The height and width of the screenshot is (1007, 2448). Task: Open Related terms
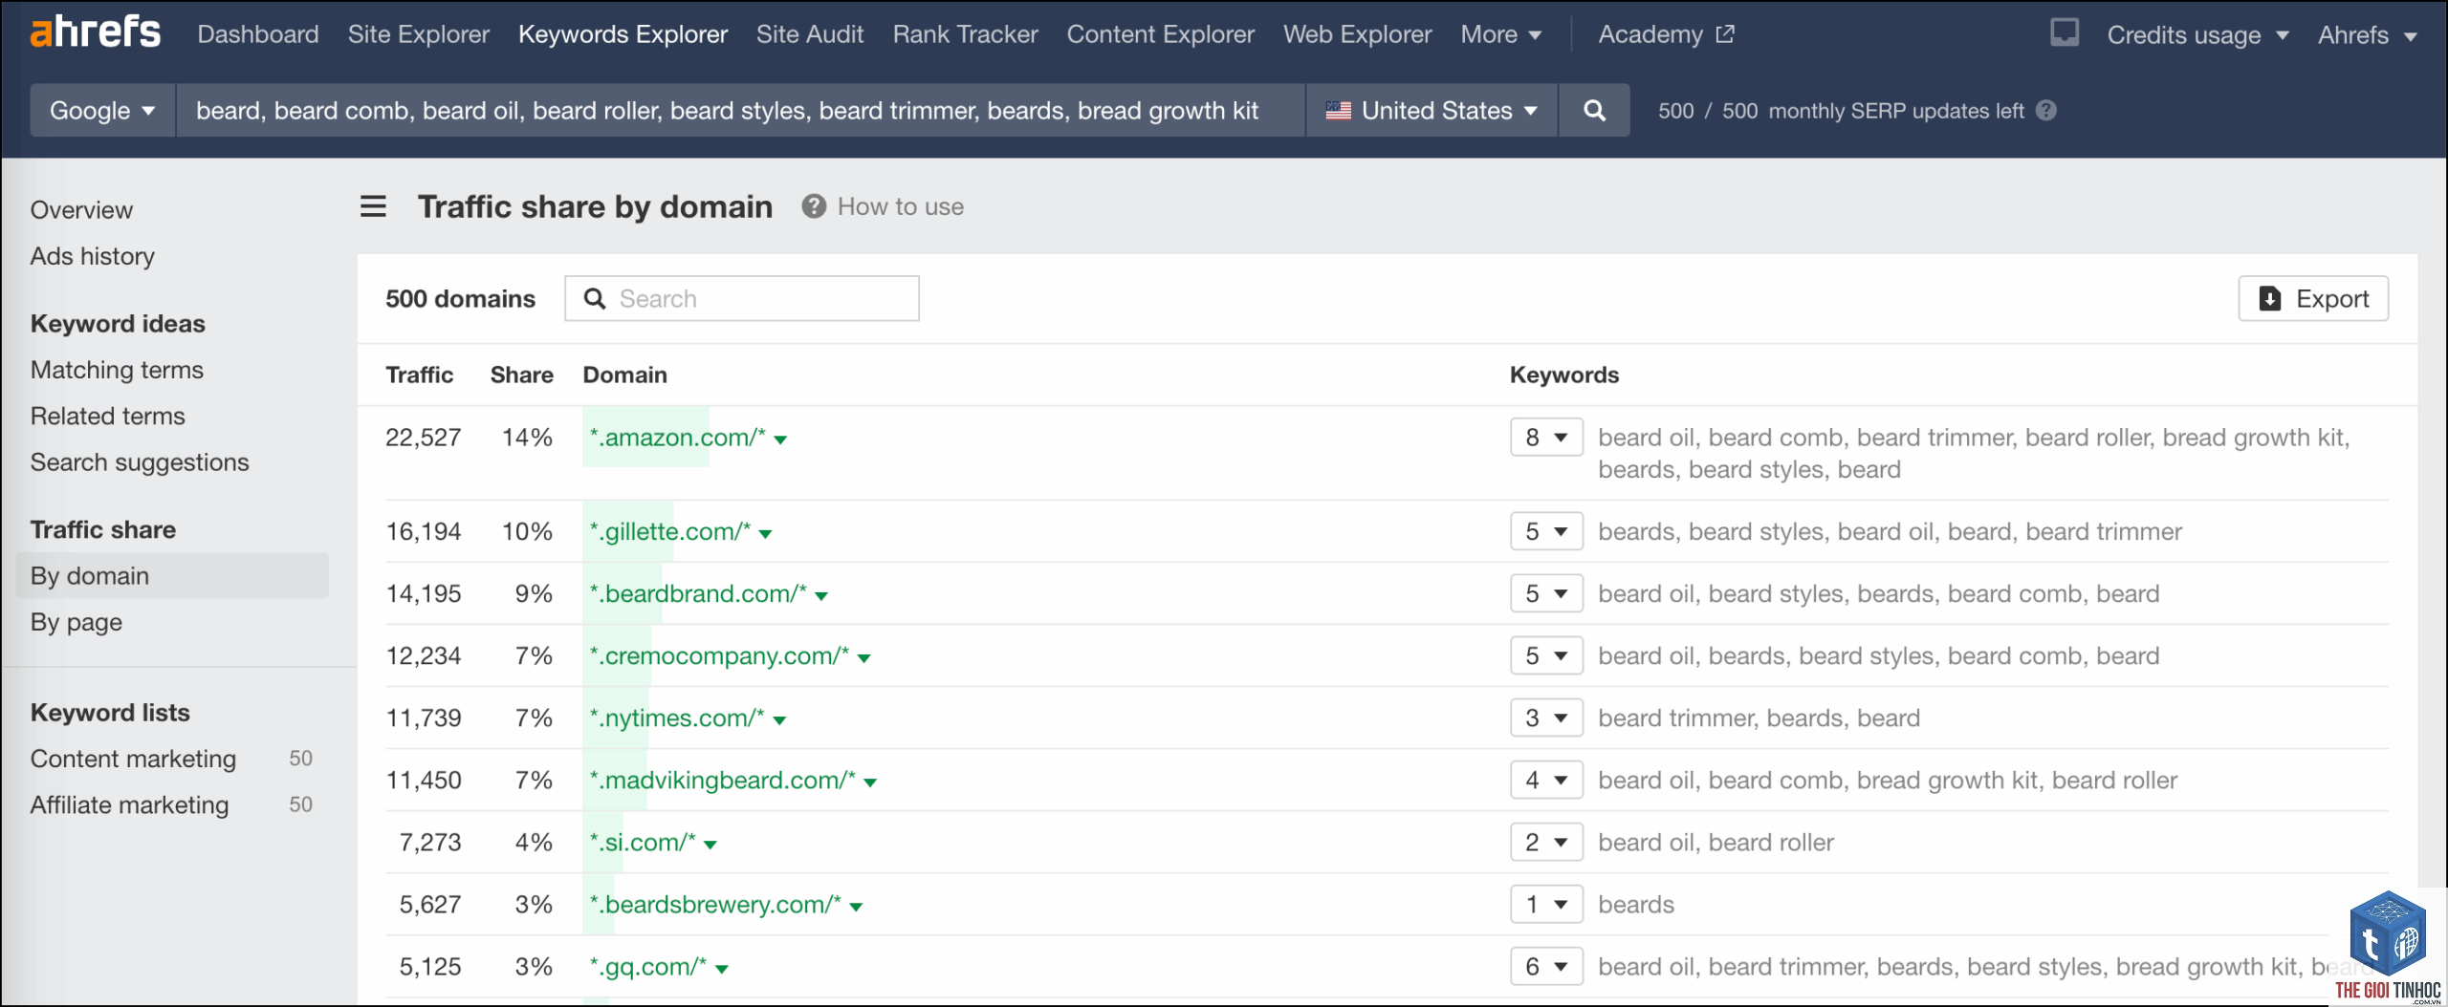pyautogui.click(x=107, y=416)
